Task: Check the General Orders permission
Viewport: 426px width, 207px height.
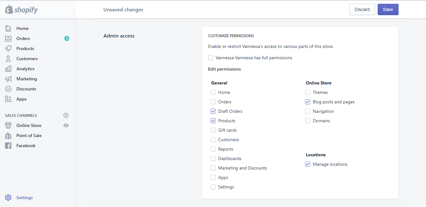Action: coord(213,102)
